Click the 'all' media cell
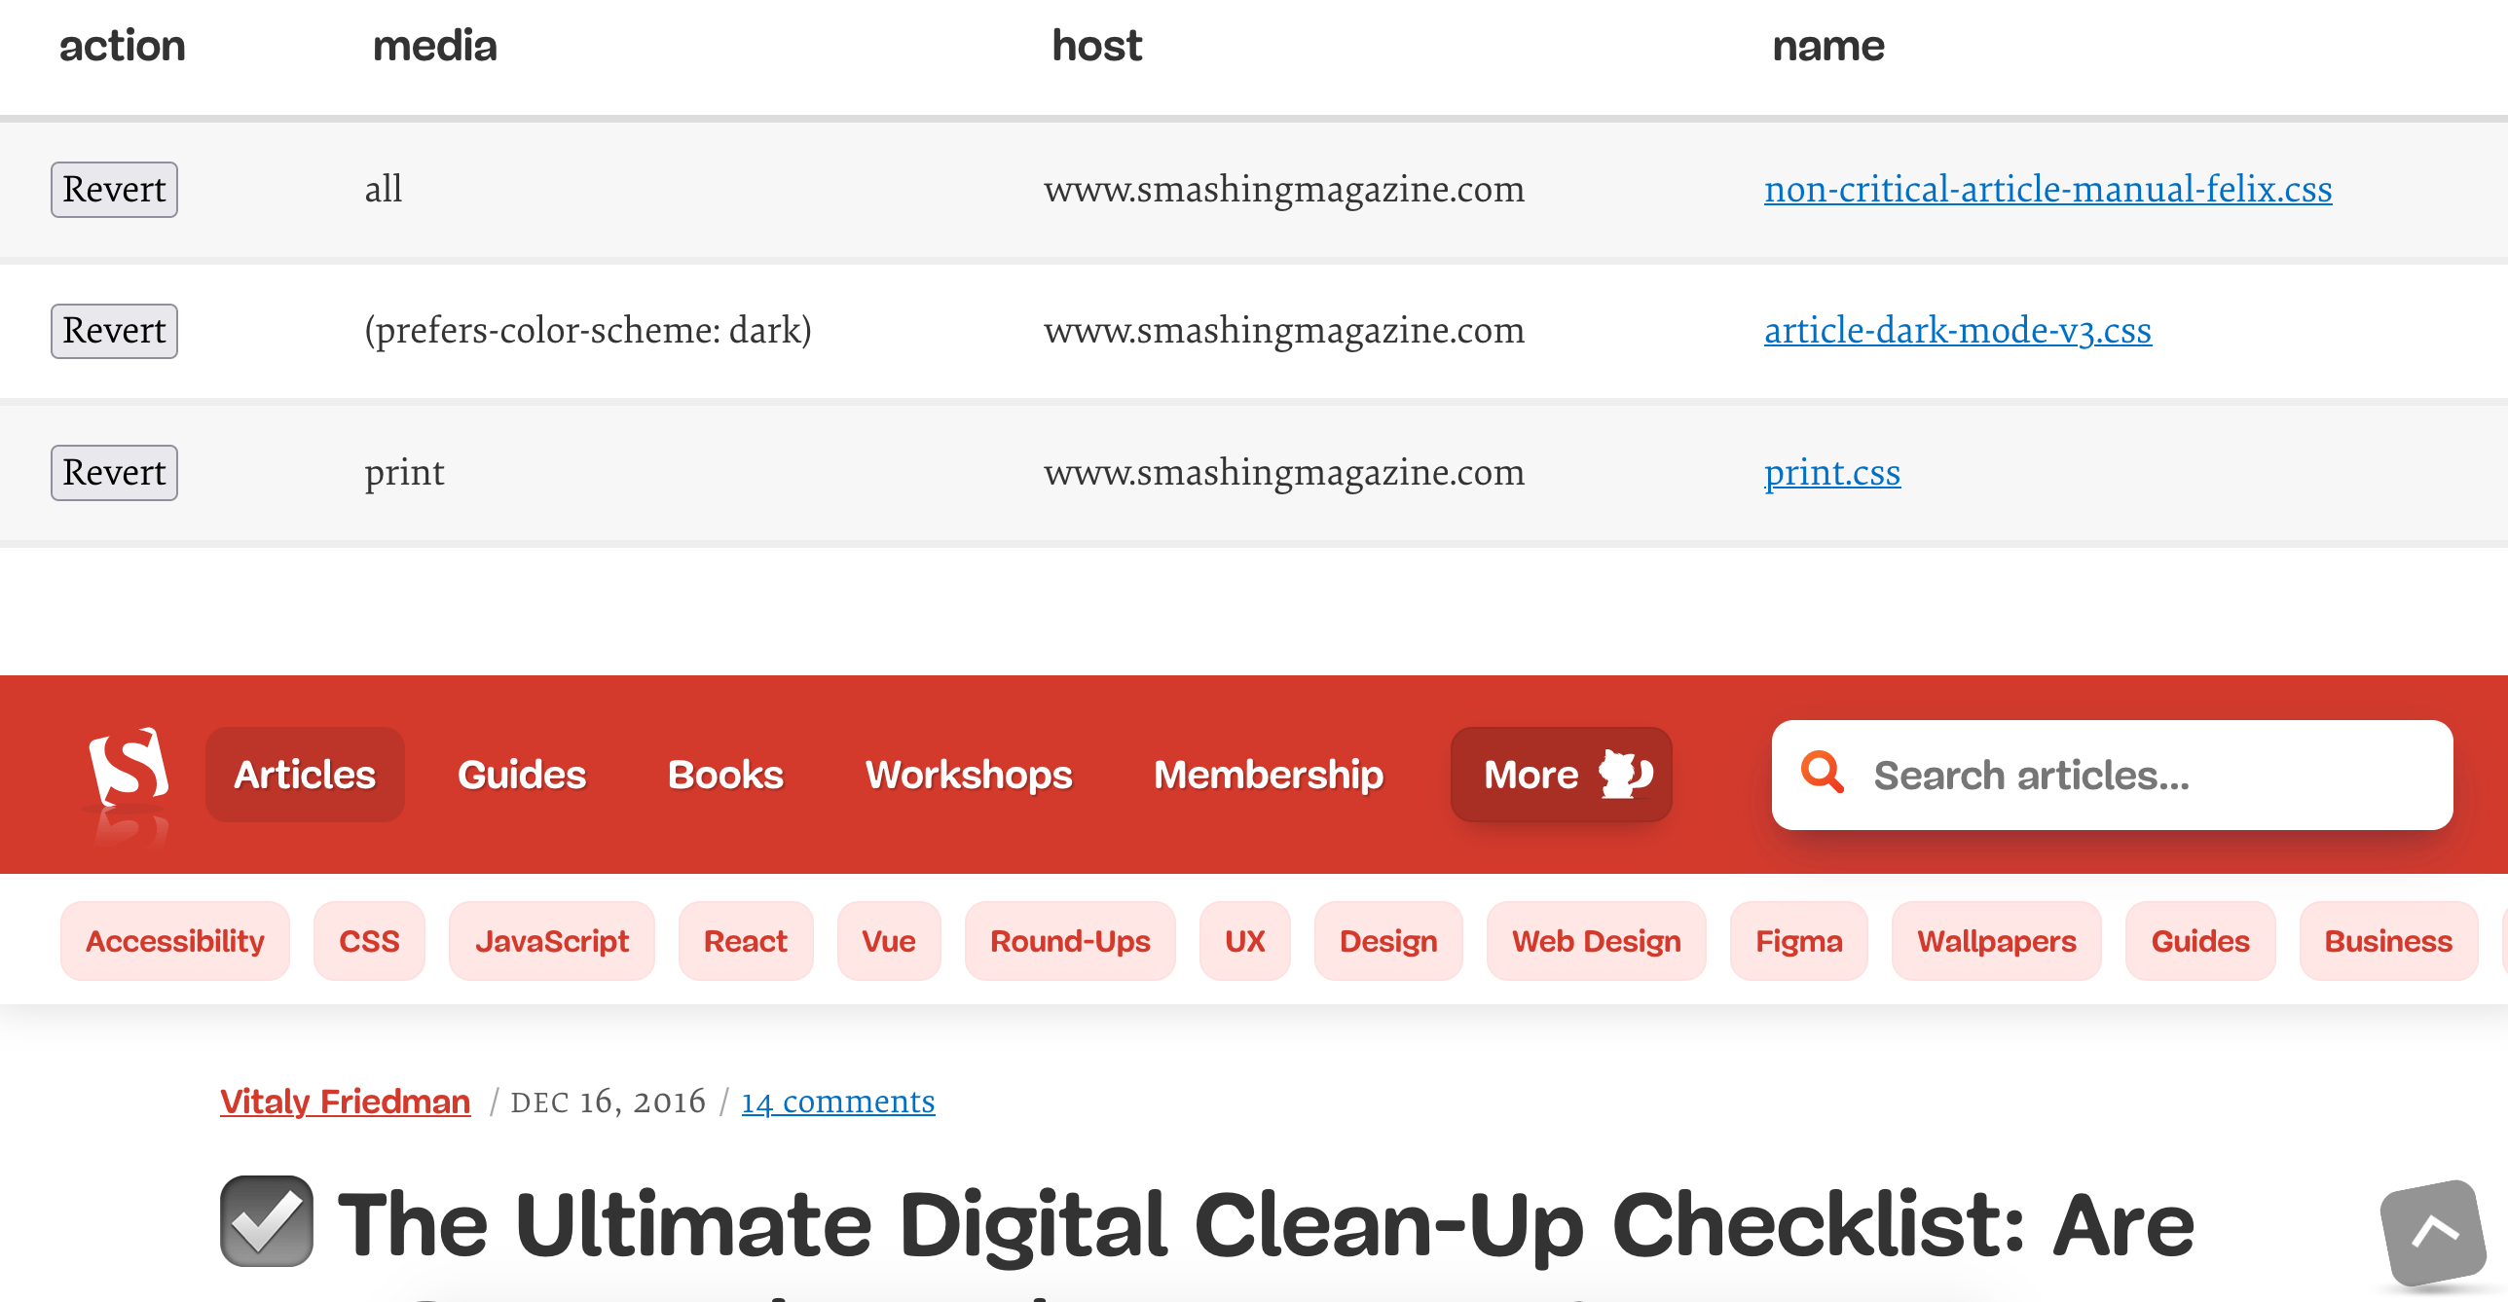This screenshot has height=1302, width=2508. [x=384, y=189]
